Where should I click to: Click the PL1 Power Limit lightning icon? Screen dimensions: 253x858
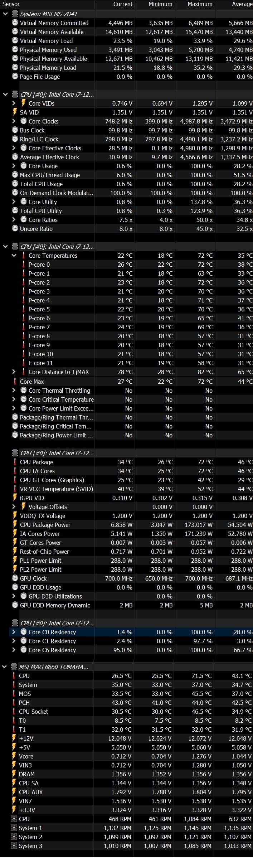click(15, 561)
